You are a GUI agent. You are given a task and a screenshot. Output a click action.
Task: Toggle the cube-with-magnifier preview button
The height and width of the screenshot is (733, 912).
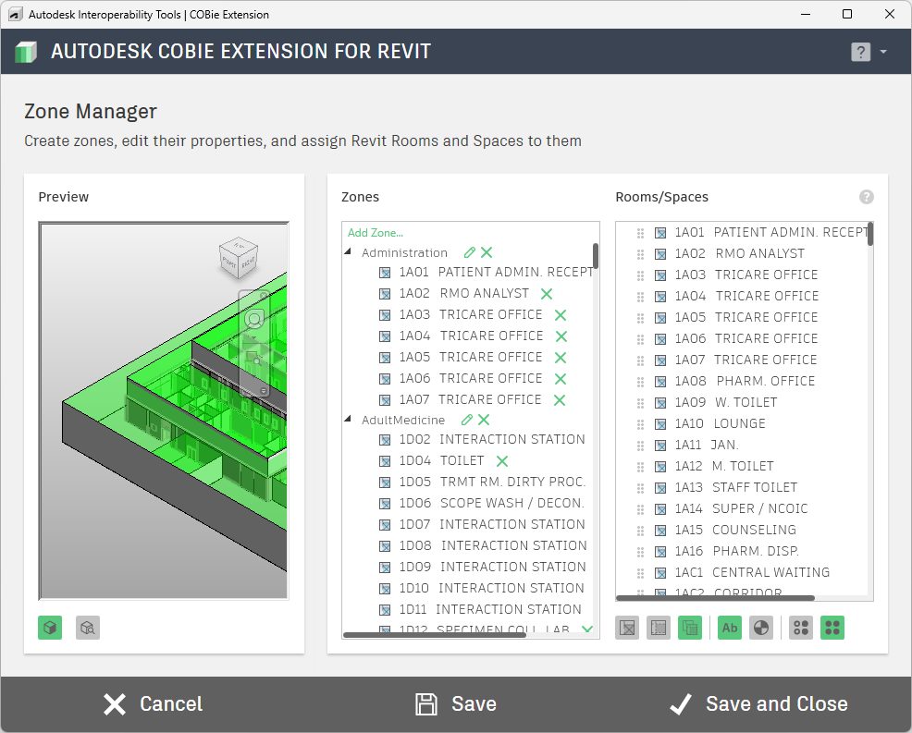pyautogui.click(x=88, y=628)
